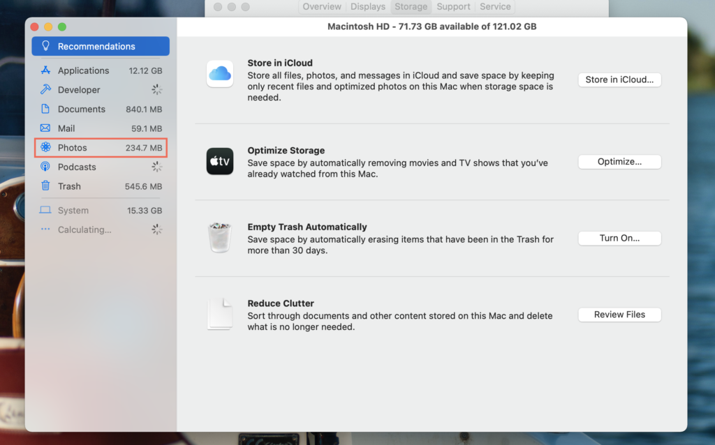This screenshot has height=445, width=715.
Task: Click the Reduce Clutter document icon
Action: coord(220,314)
